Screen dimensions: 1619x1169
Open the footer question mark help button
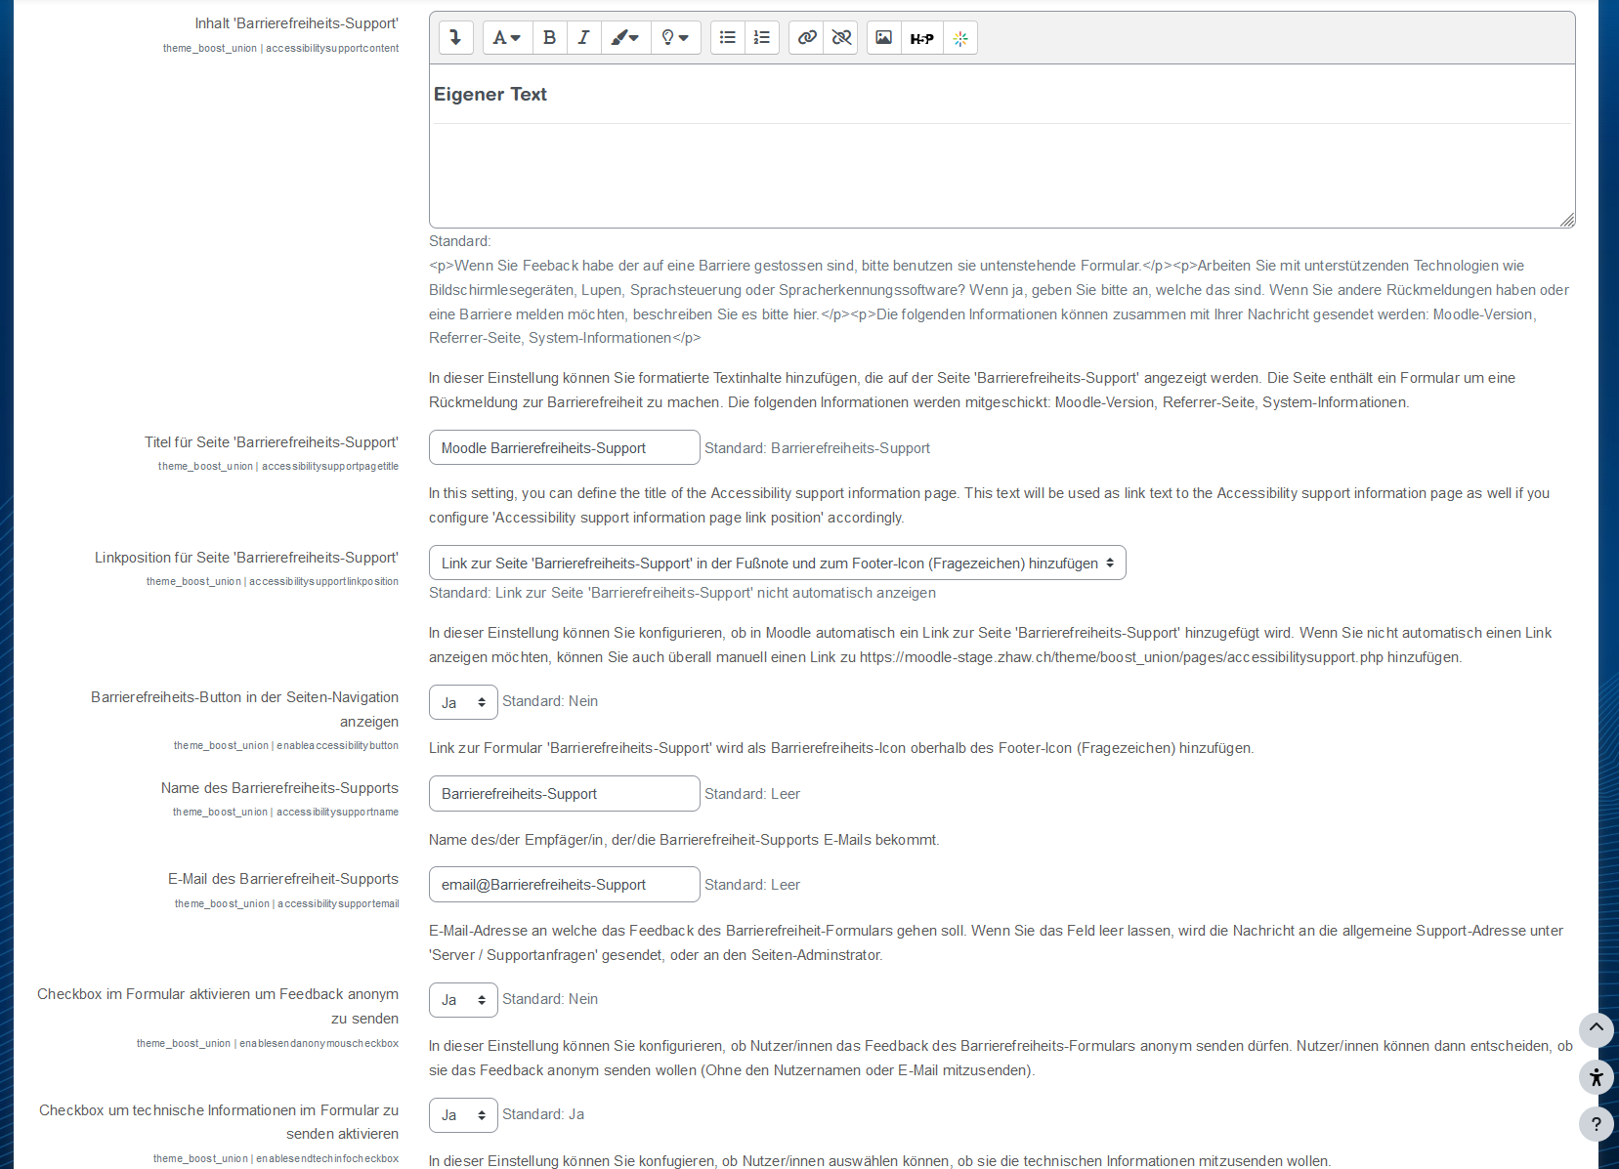coord(1597,1124)
